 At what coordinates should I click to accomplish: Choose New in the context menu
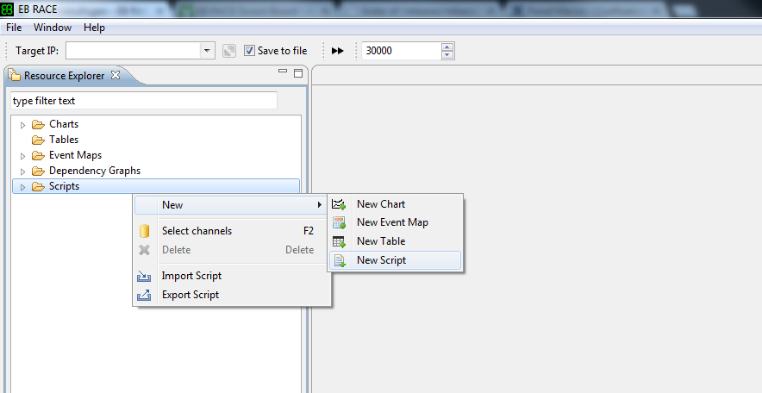point(231,205)
